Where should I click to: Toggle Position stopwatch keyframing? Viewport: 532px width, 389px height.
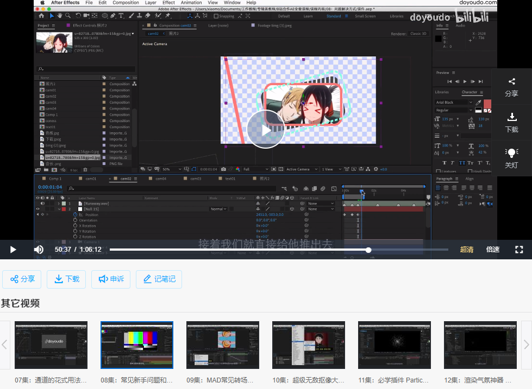tap(75, 214)
